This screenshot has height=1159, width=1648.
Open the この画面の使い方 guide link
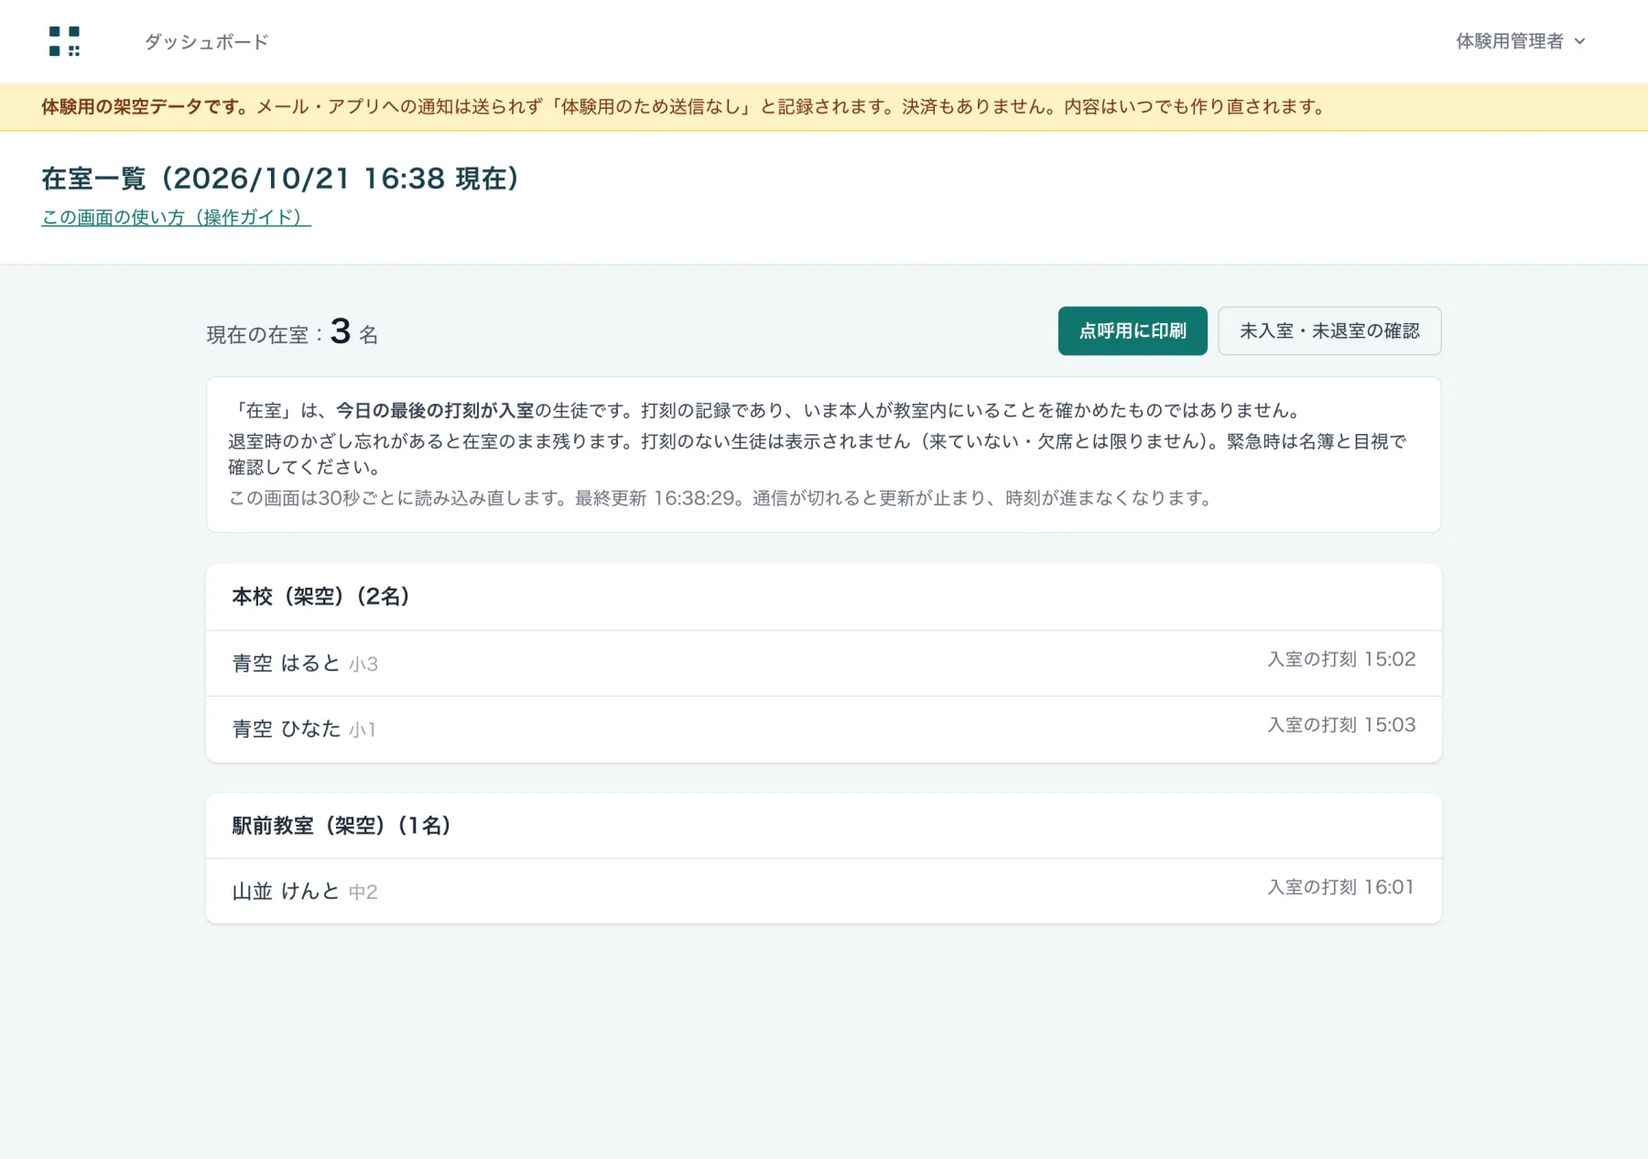pyautogui.click(x=176, y=217)
